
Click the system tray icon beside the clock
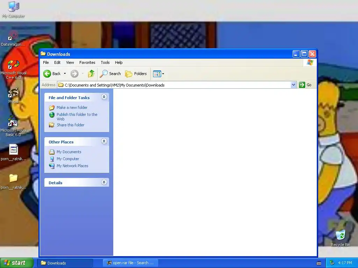tap(332, 263)
